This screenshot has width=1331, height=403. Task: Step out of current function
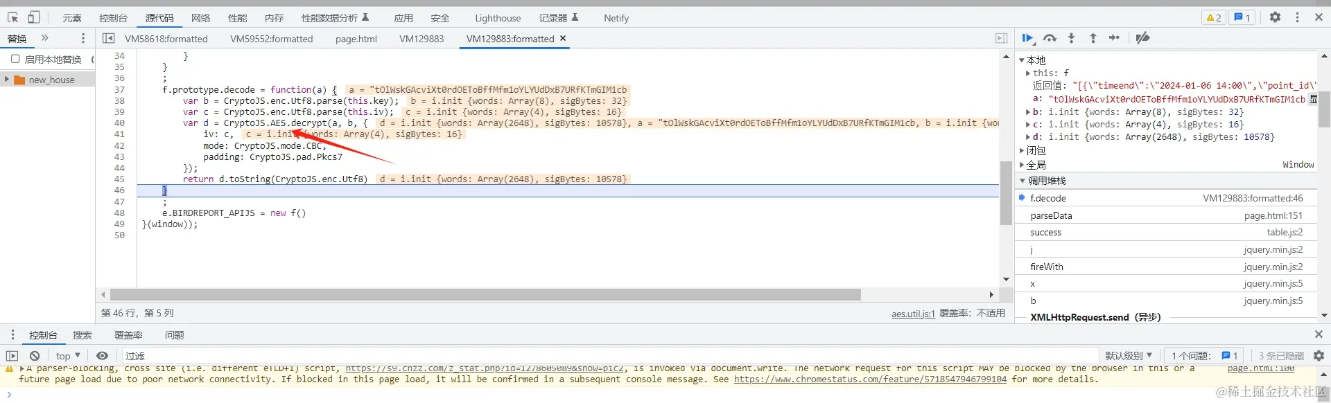click(x=1093, y=38)
